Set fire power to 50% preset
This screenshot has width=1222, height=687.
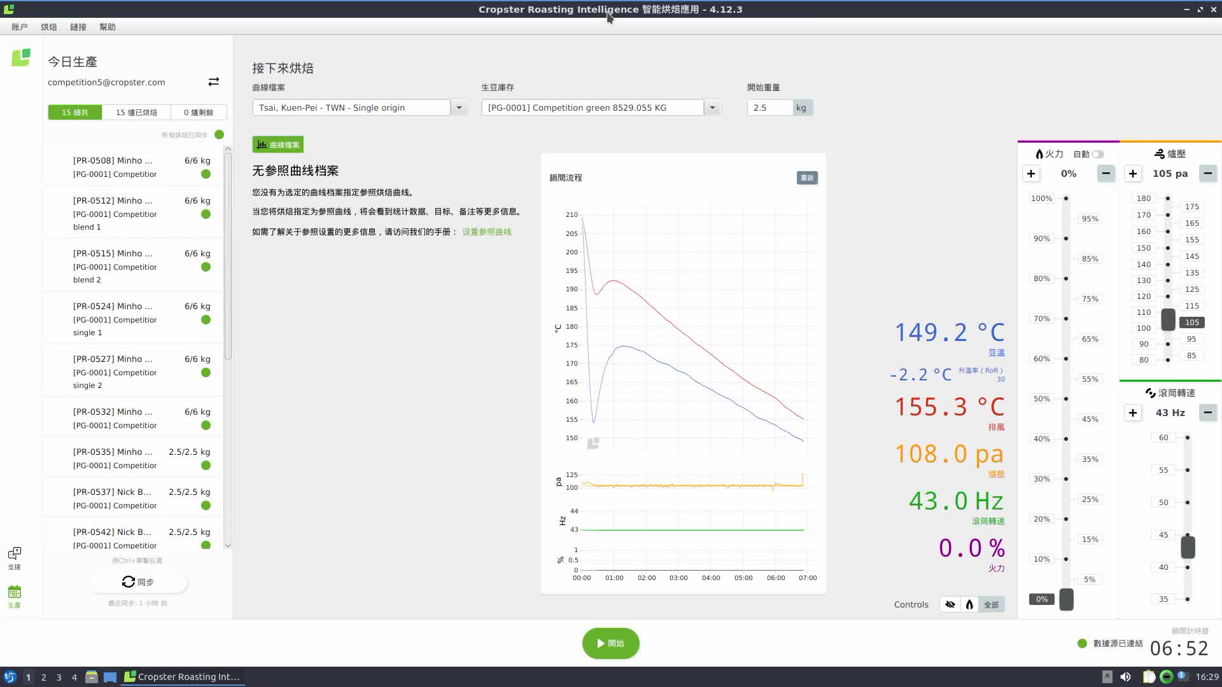(x=1042, y=399)
